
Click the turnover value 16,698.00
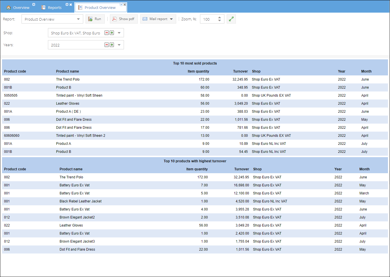tap(241, 185)
